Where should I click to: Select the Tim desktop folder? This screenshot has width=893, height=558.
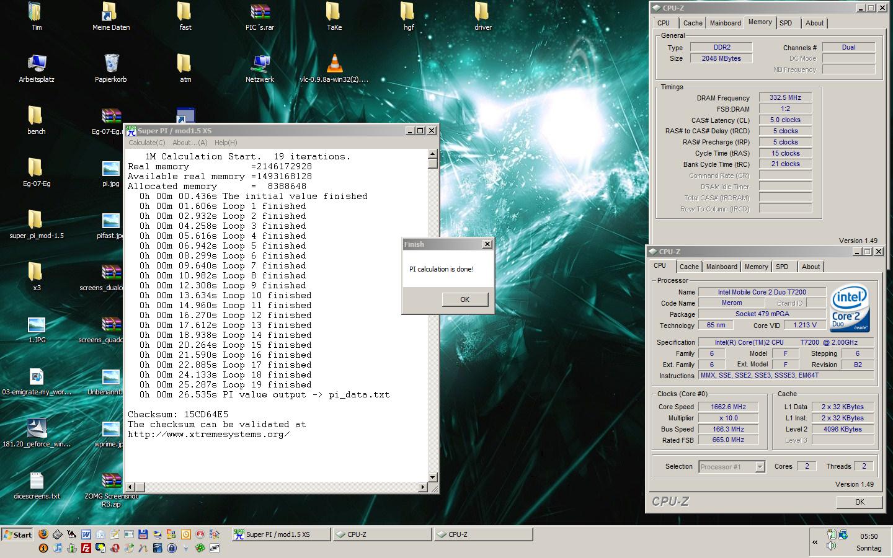point(37,17)
